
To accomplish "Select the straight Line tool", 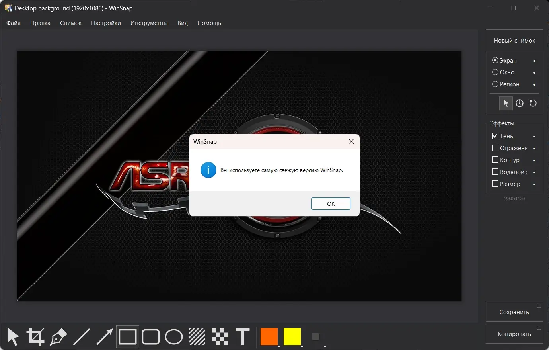I will click(82, 337).
